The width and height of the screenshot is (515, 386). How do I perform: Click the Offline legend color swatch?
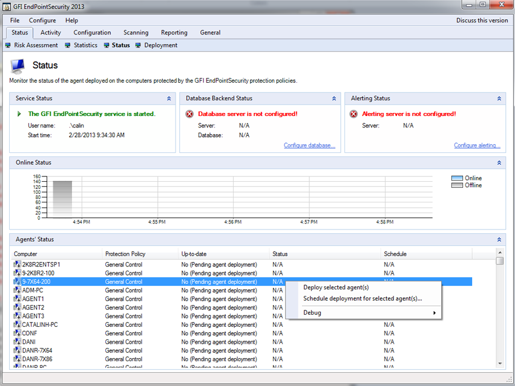click(457, 185)
